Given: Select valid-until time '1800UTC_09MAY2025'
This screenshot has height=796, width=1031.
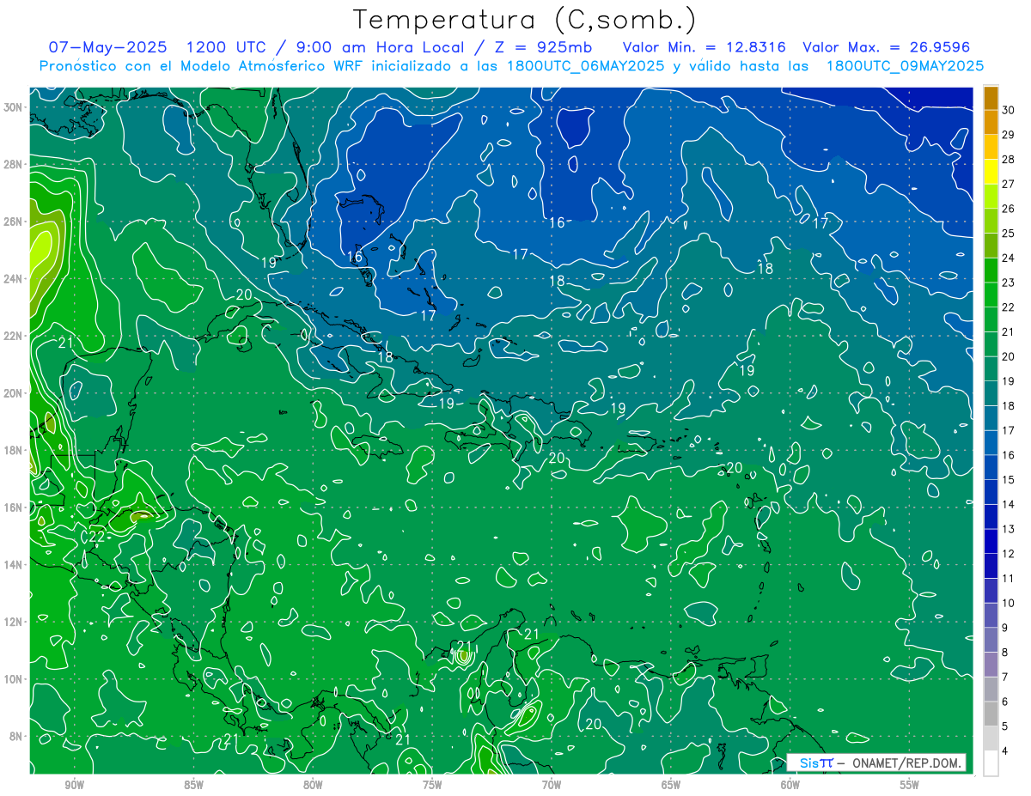Looking at the screenshot, I should [x=905, y=65].
